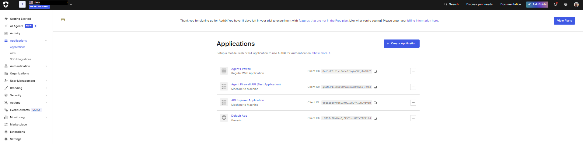Viewport: 583px width, 144px height.
Task: Expand the Show more description link
Action: pyautogui.click(x=321, y=53)
